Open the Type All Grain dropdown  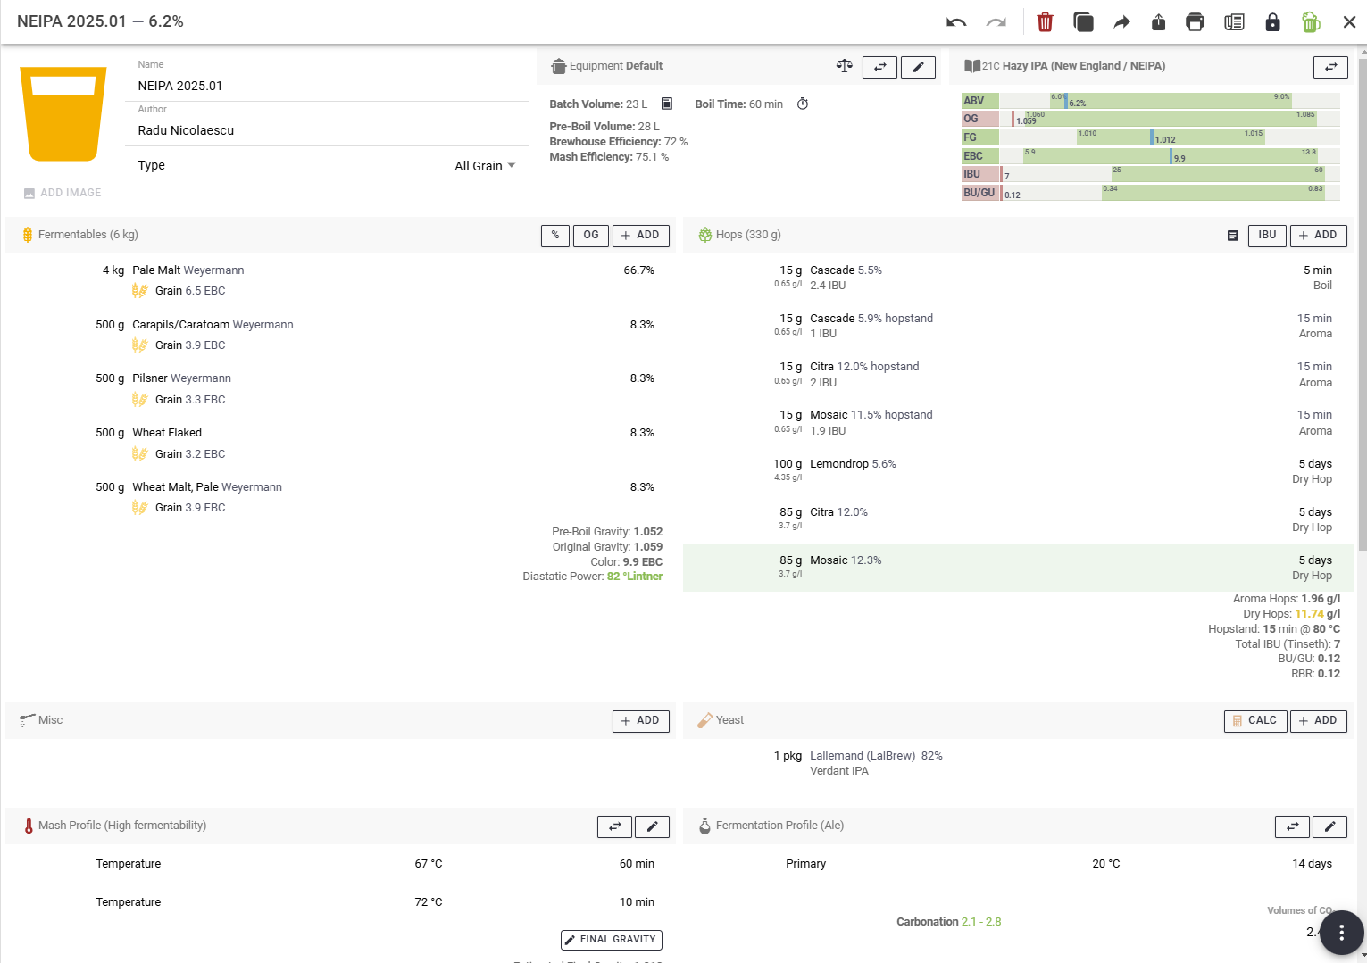[485, 166]
